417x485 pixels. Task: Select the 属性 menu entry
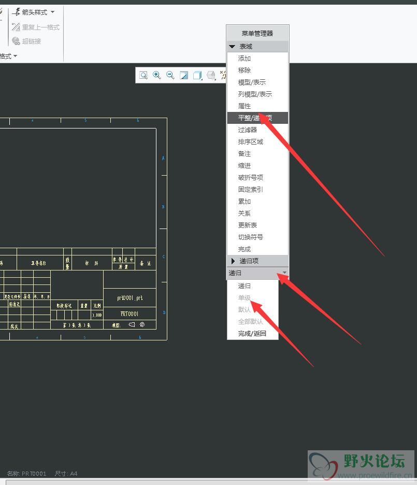[x=244, y=106]
